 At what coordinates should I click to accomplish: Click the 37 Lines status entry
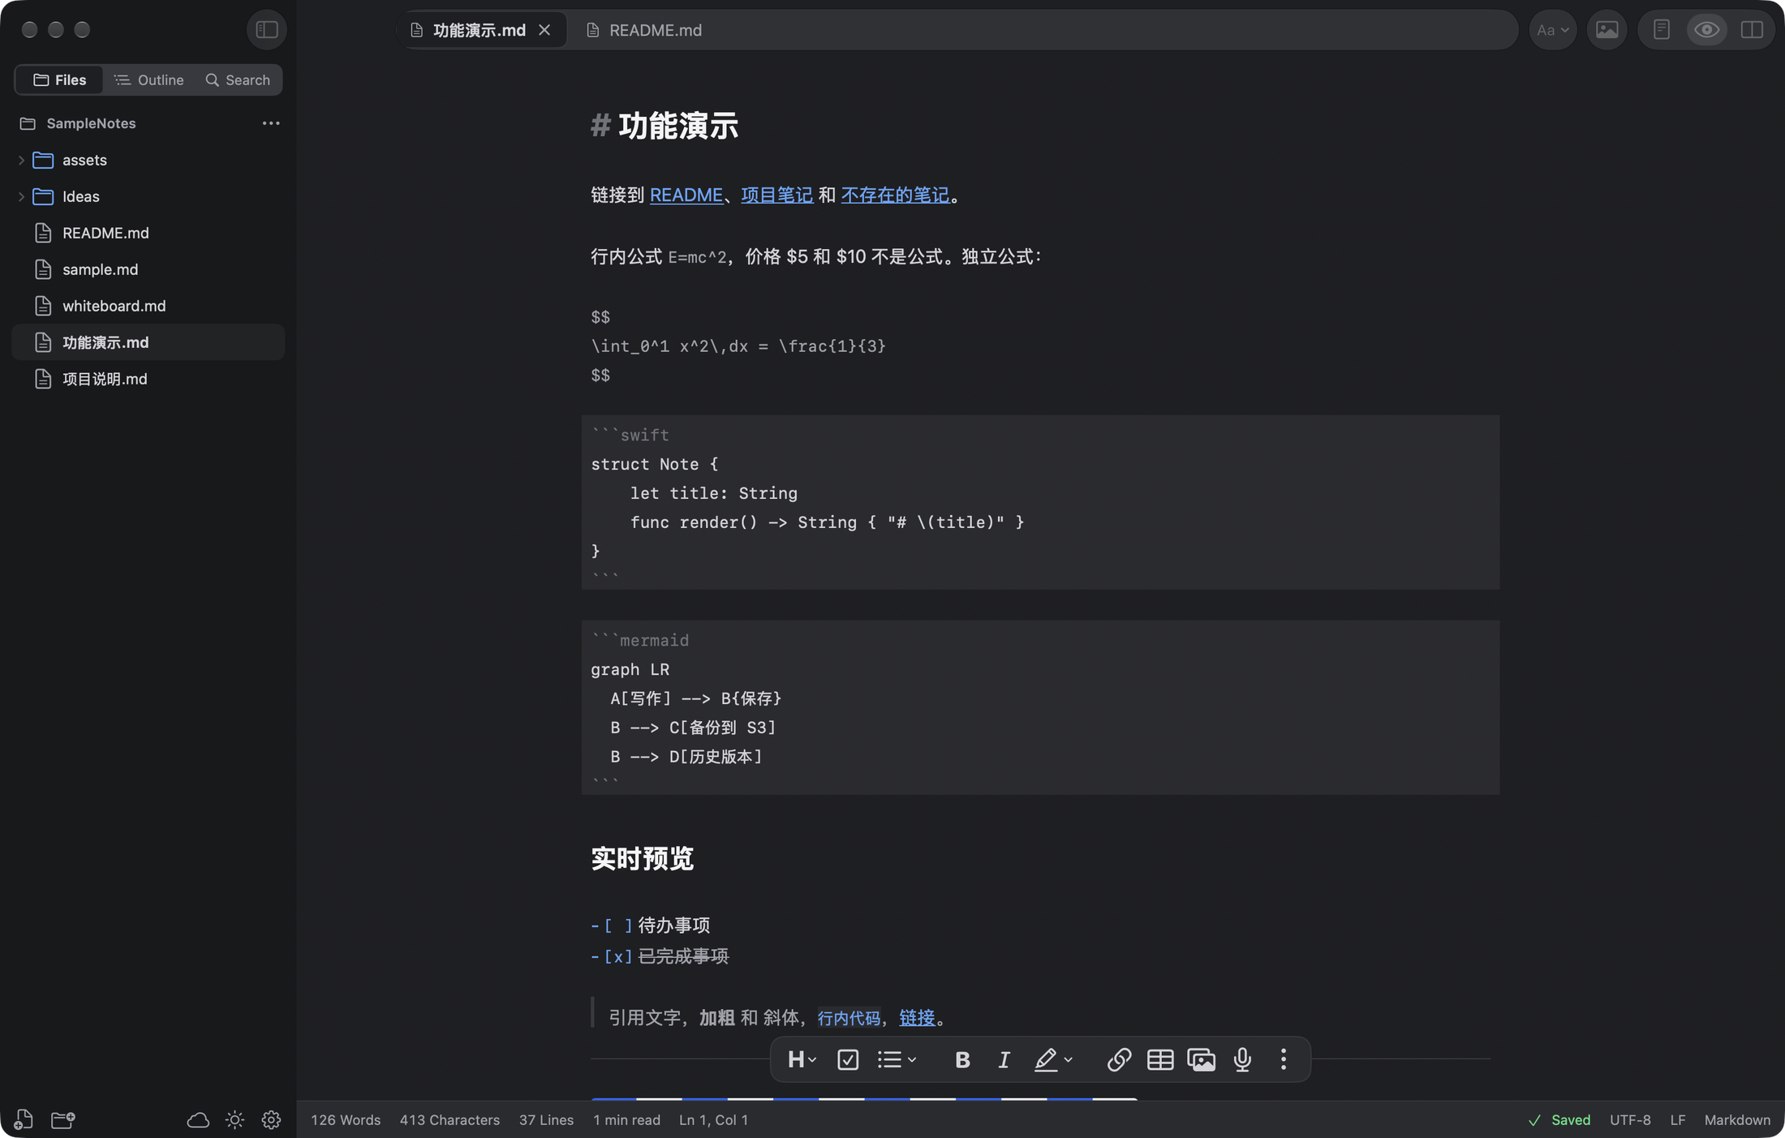click(x=546, y=1120)
